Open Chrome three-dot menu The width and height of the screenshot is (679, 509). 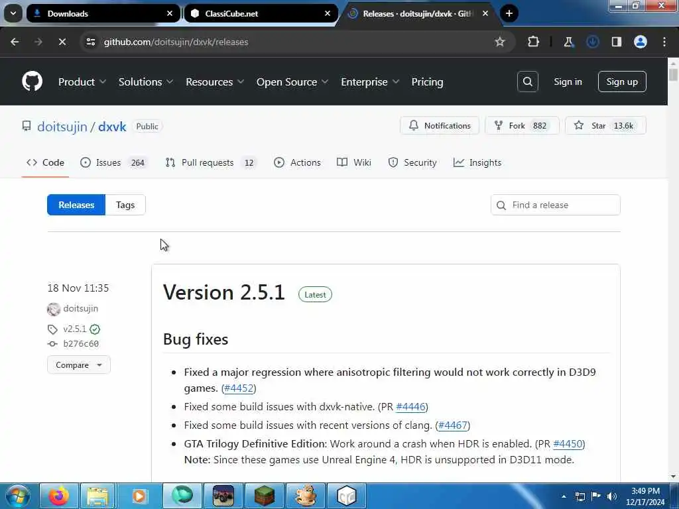click(x=664, y=42)
